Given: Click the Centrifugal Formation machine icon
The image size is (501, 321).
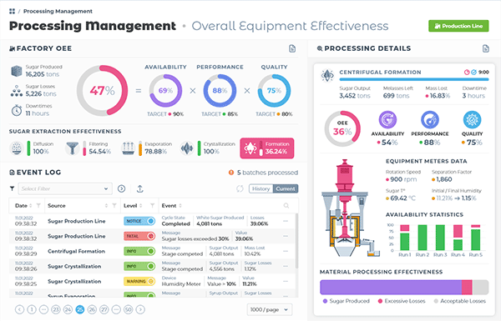Looking at the screenshot, I should [x=327, y=76].
